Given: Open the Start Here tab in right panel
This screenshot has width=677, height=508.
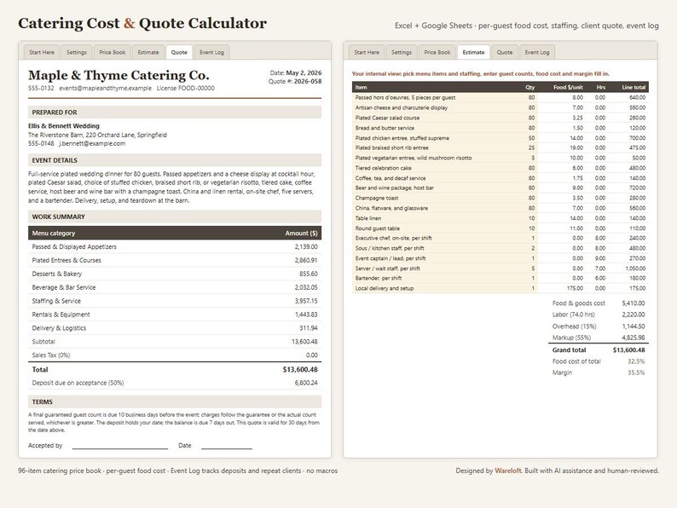Looking at the screenshot, I should (367, 52).
